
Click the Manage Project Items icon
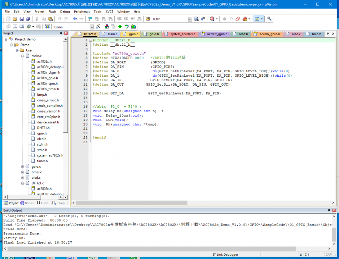(107, 27)
